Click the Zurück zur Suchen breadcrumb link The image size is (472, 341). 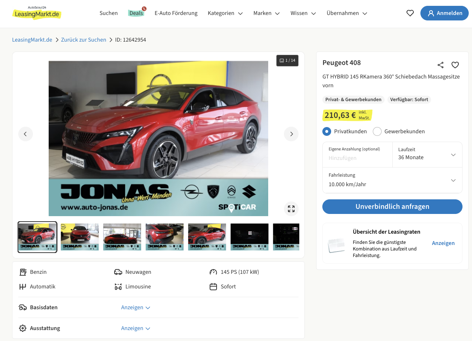(x=83, y=40)
